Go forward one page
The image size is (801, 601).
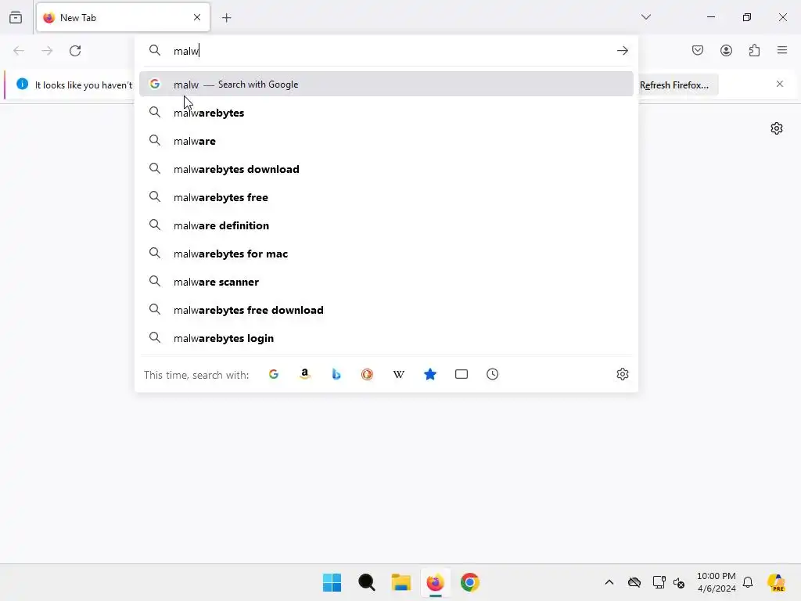pyautogui.click(x=47, y=51)
